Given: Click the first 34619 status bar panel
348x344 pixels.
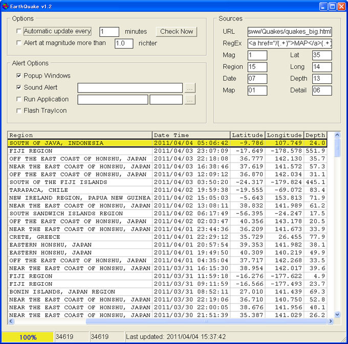Looking at the screenshot, I should 72,337.
